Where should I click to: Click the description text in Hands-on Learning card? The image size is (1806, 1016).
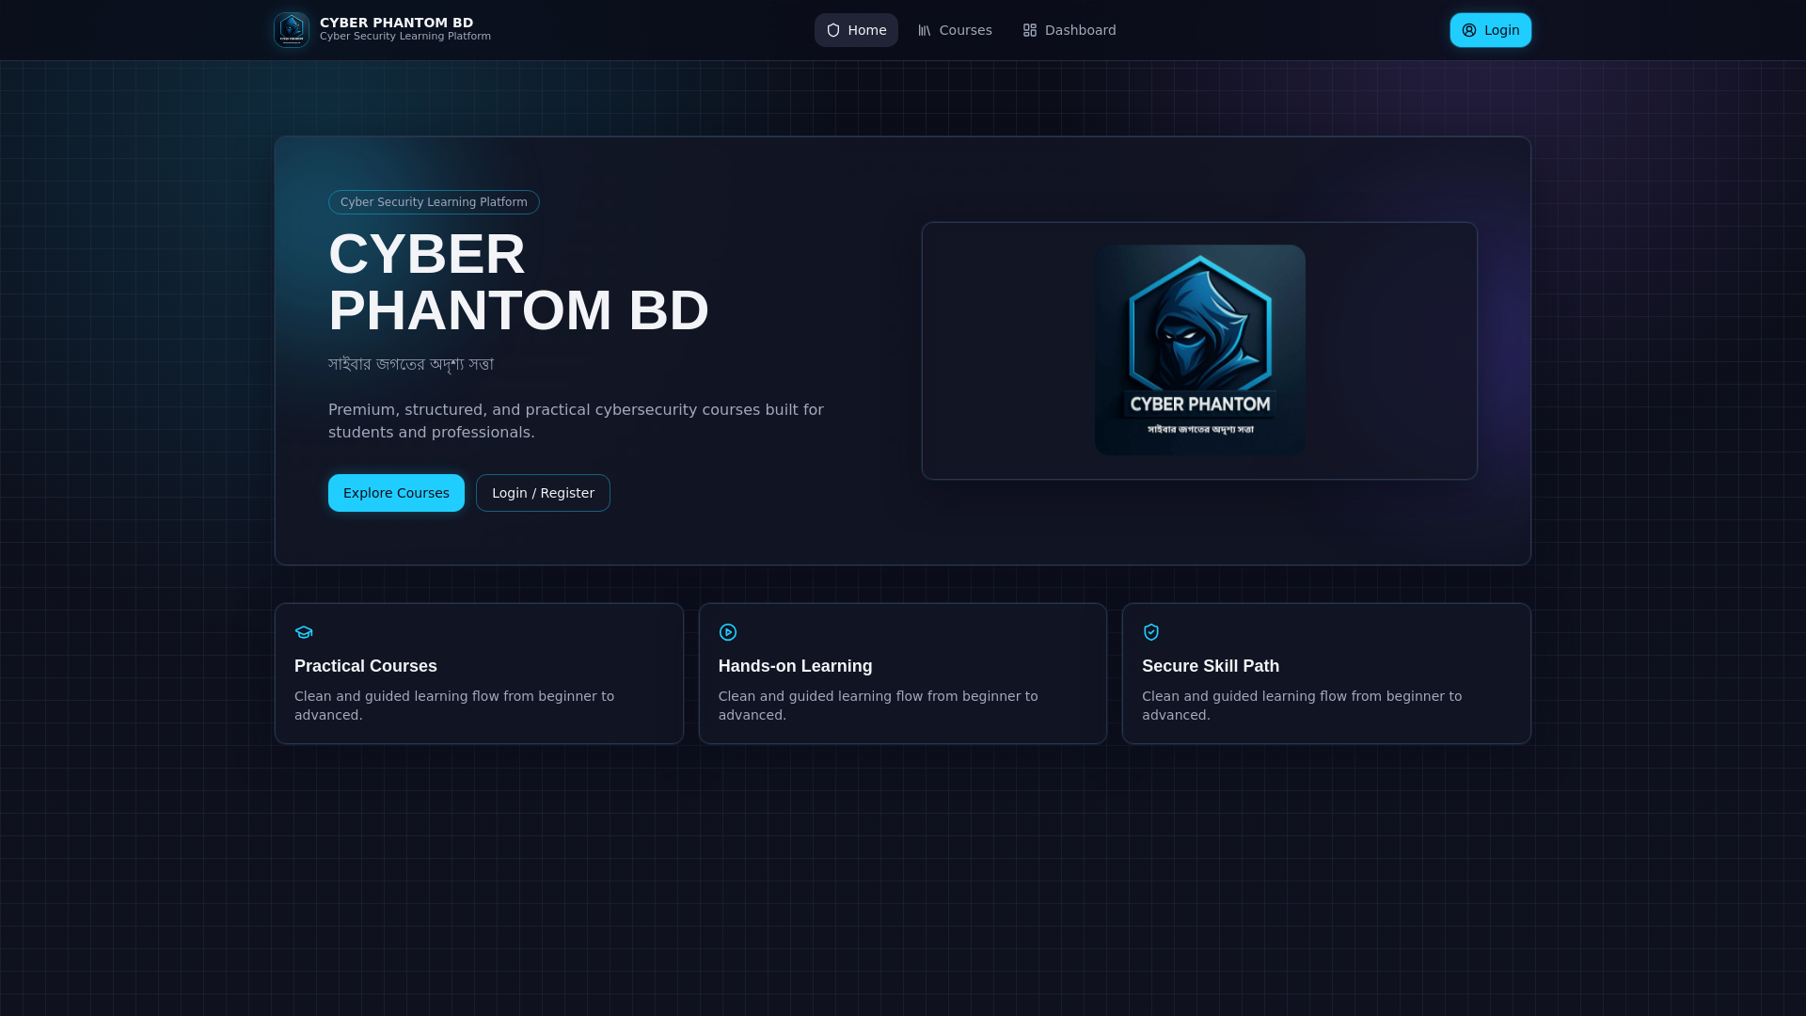point(879,706)
